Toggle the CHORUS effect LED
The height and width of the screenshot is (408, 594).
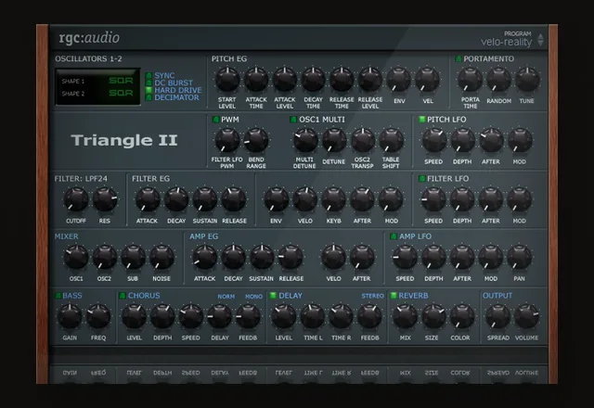click(123, 296)
